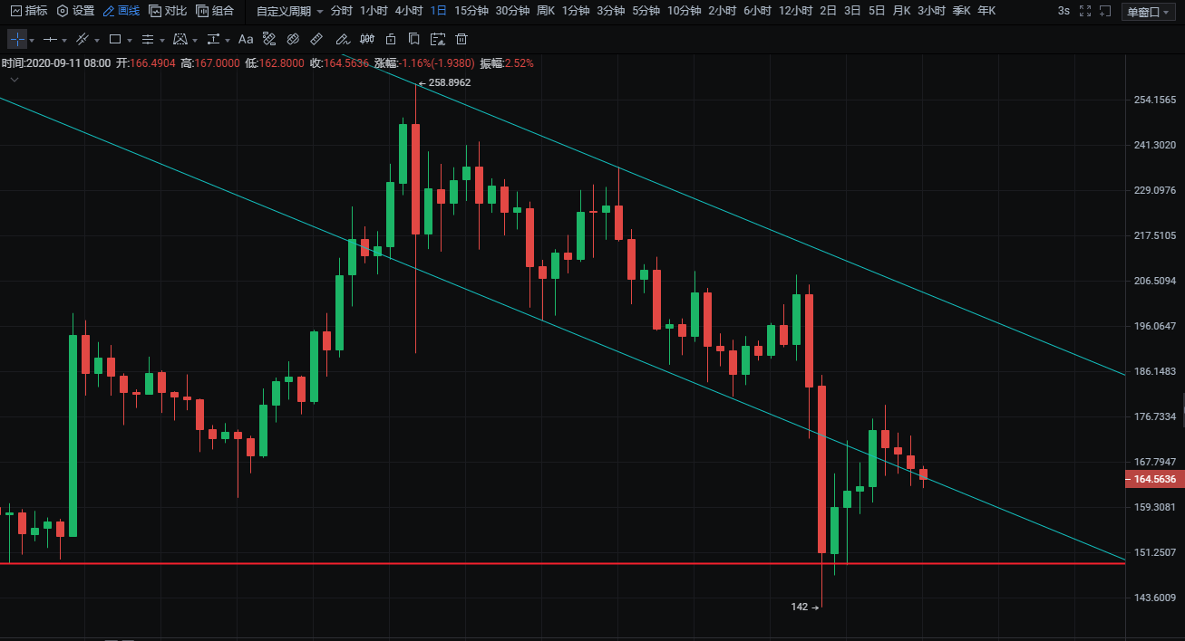The image size is (1185, 641).
Task: Open the 设置 settings button
Action: 75,11
